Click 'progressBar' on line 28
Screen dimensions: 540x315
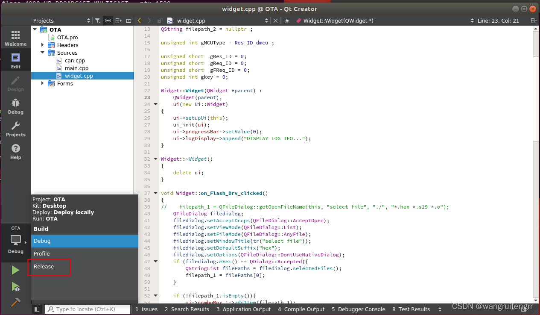click(202, 131)
